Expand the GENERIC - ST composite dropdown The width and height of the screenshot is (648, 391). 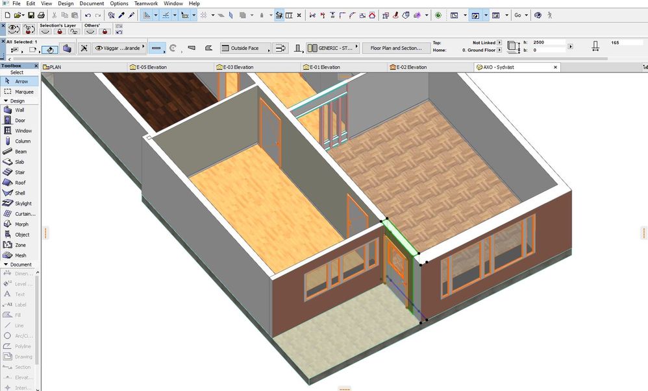coord(332,47)
